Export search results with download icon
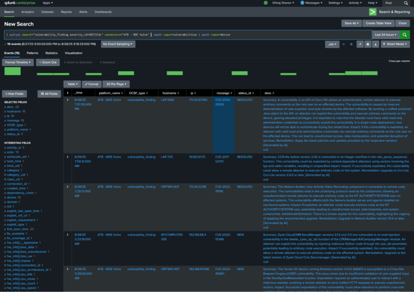Screen dimensions: 414x292 [376, 44]
